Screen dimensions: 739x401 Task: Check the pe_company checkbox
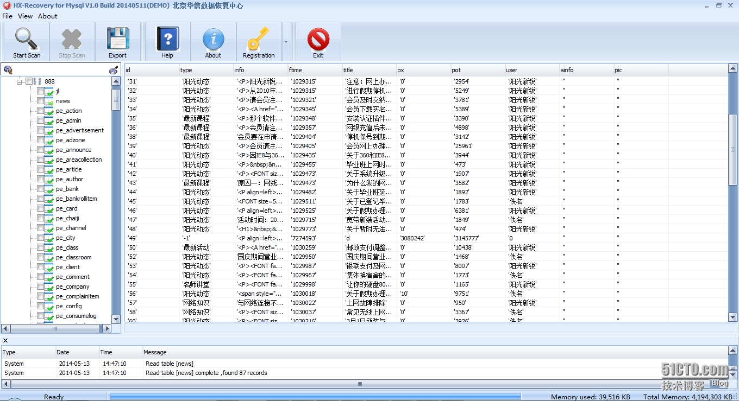point(40,287)
